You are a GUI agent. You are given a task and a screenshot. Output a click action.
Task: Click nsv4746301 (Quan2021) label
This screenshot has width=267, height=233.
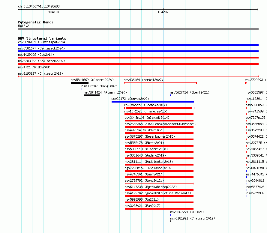pos(143,174)
